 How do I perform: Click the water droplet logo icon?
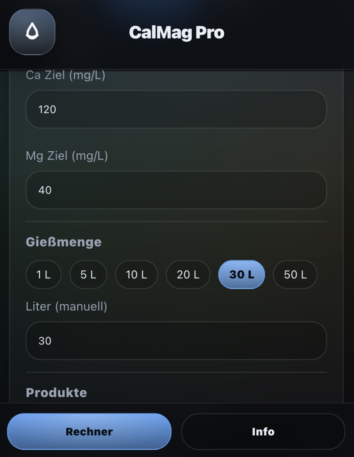click(32, 32)
